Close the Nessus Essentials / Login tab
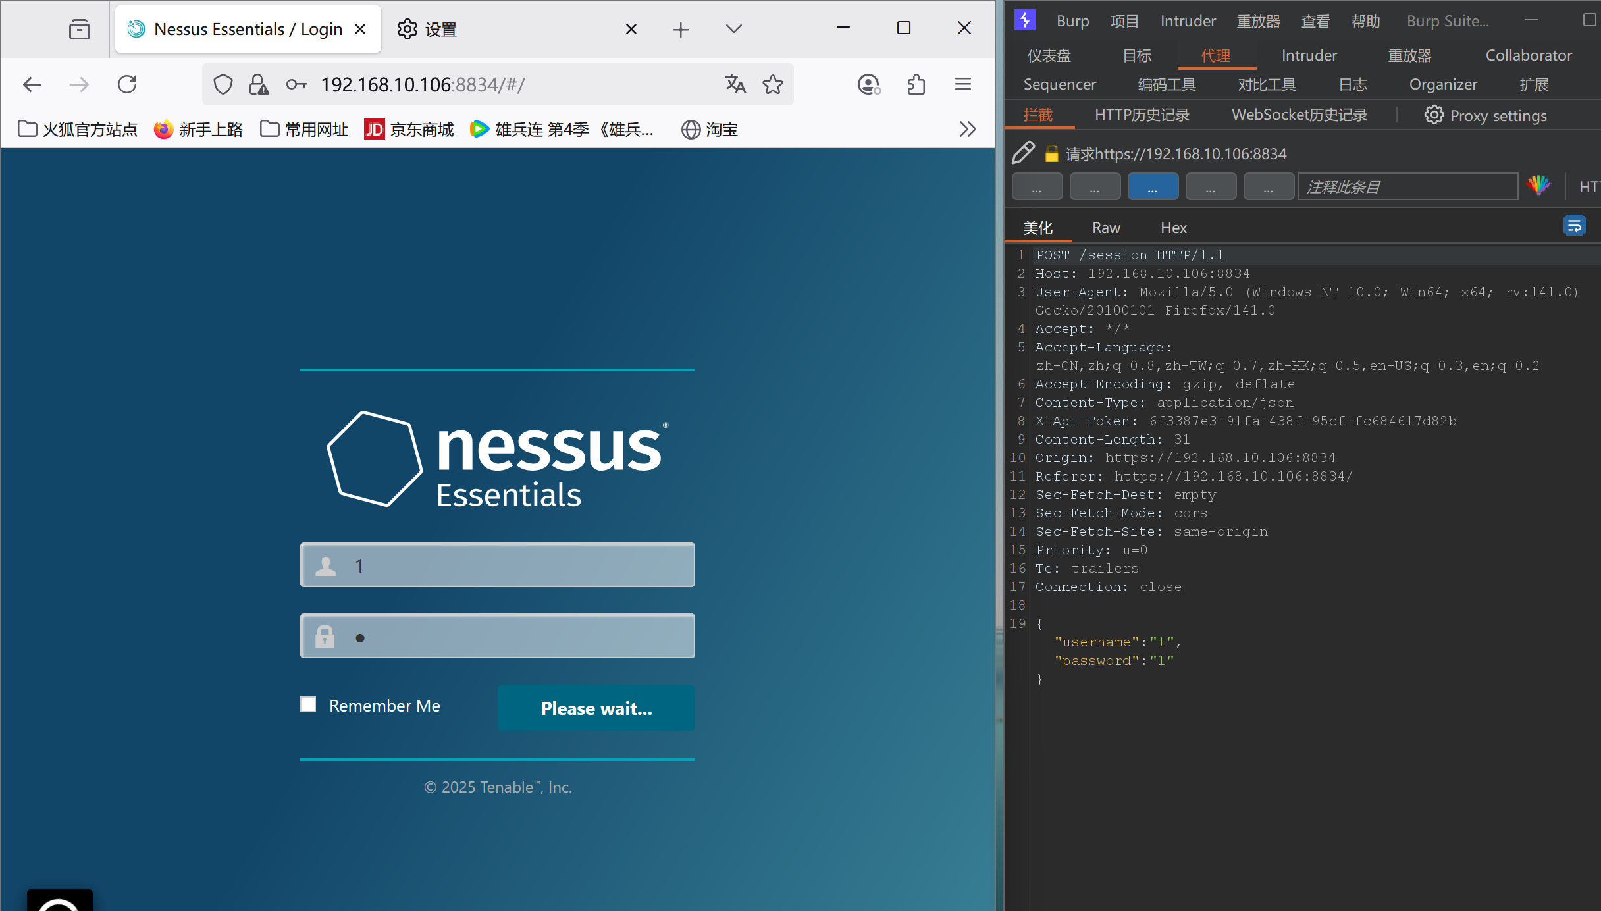This screenshot has height=911, width=1601. 360,29
